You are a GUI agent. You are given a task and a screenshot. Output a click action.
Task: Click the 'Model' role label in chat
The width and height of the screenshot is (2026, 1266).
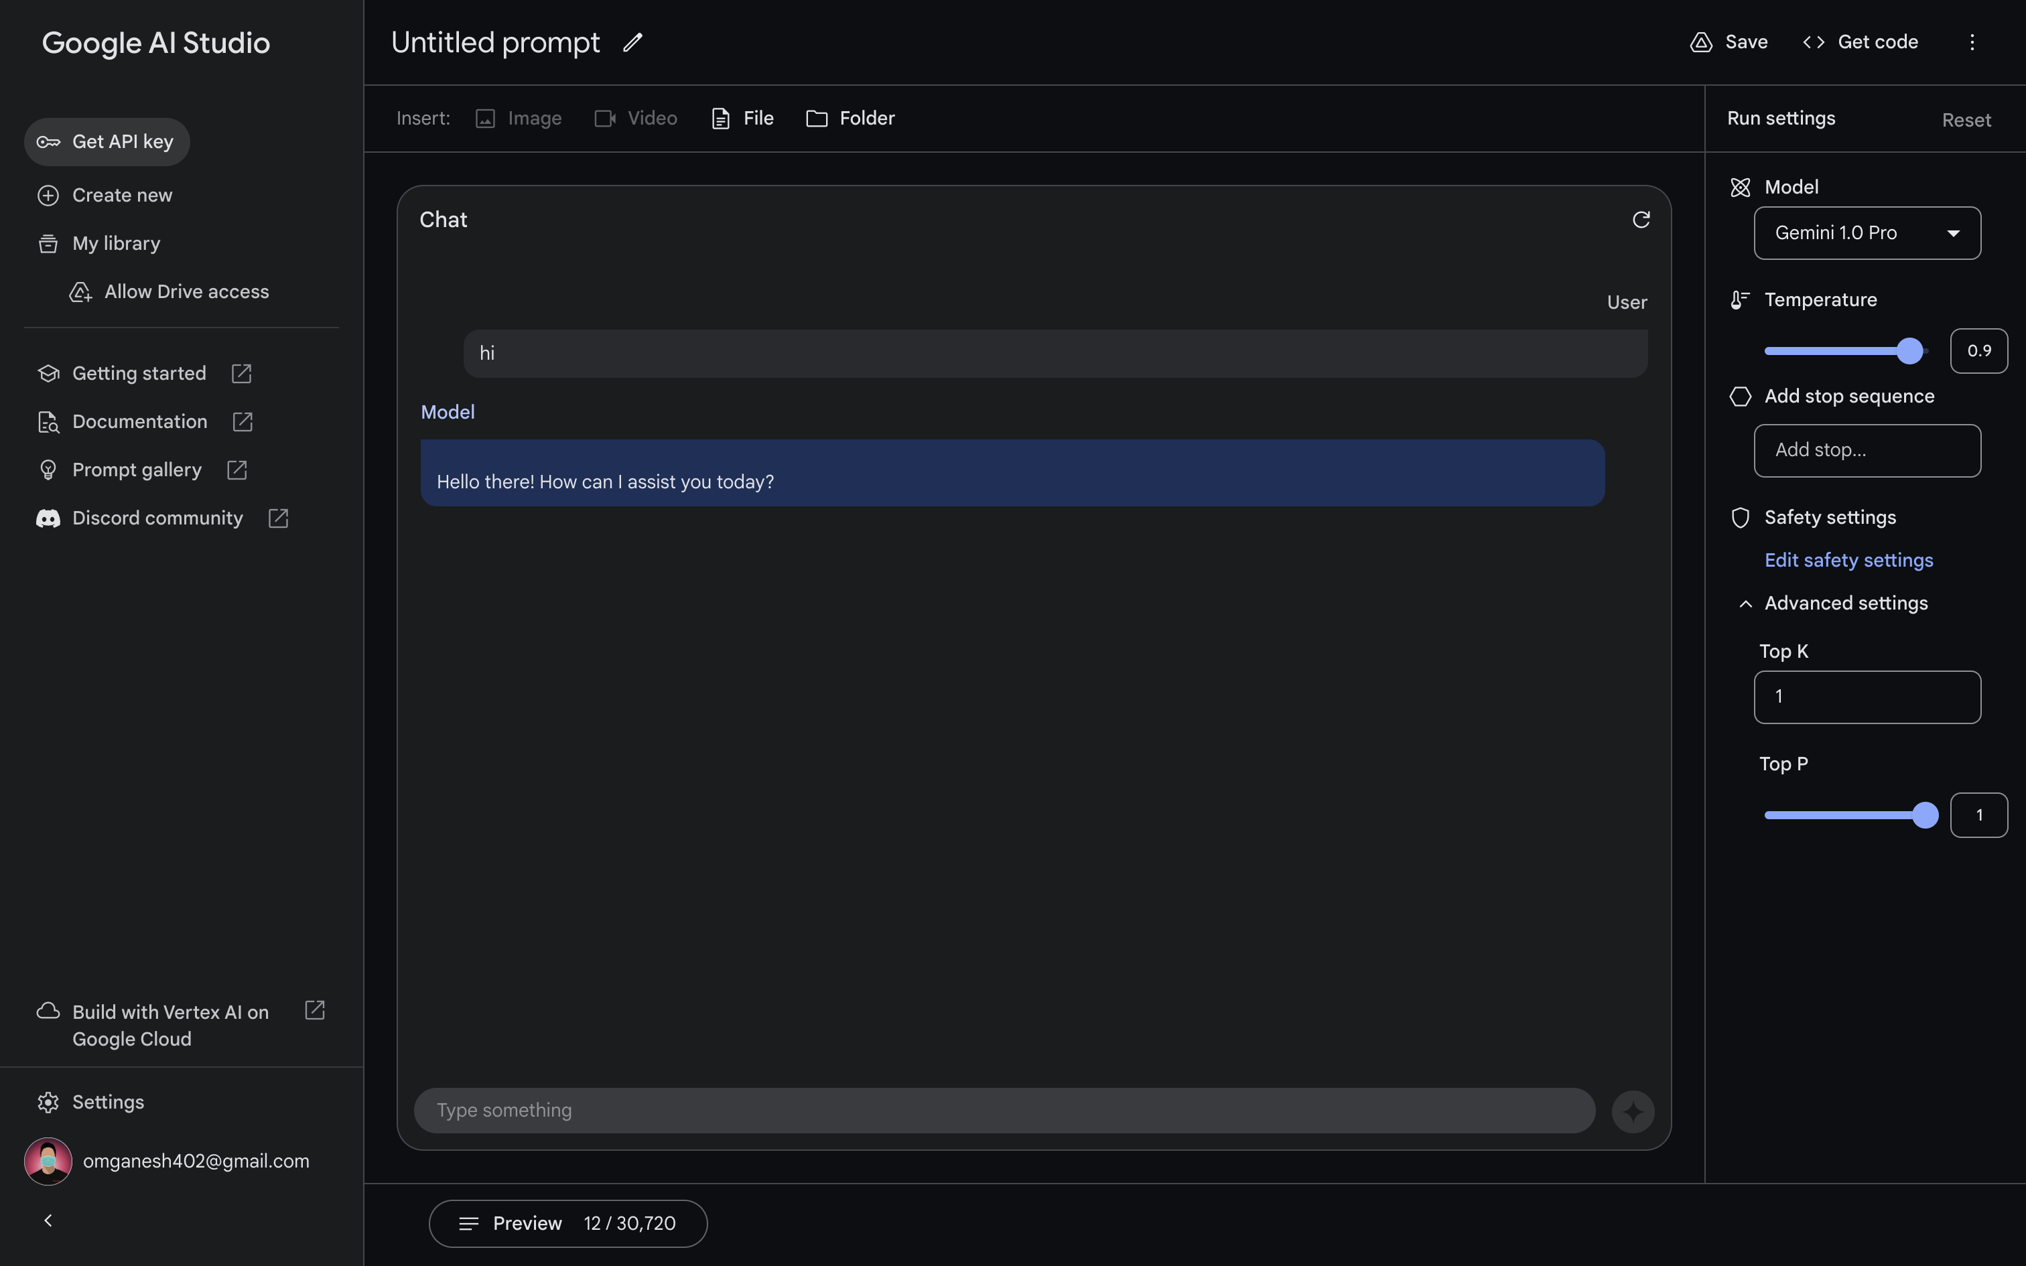point(447,412)
